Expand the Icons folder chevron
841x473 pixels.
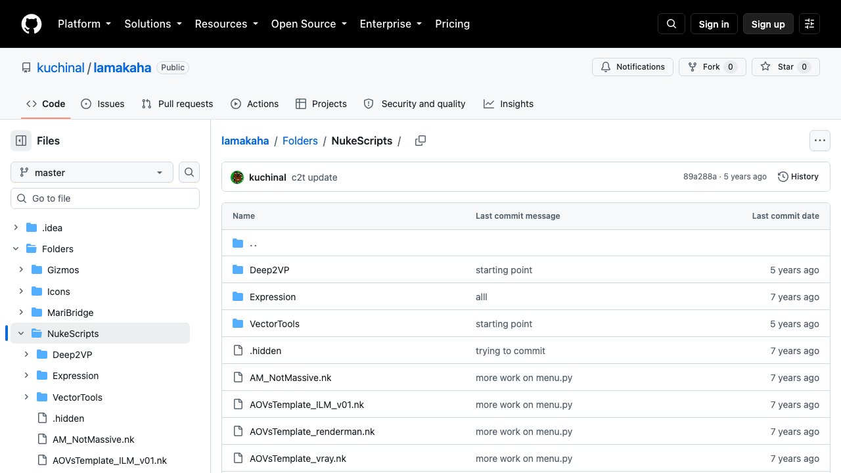[x=21, y=292]
